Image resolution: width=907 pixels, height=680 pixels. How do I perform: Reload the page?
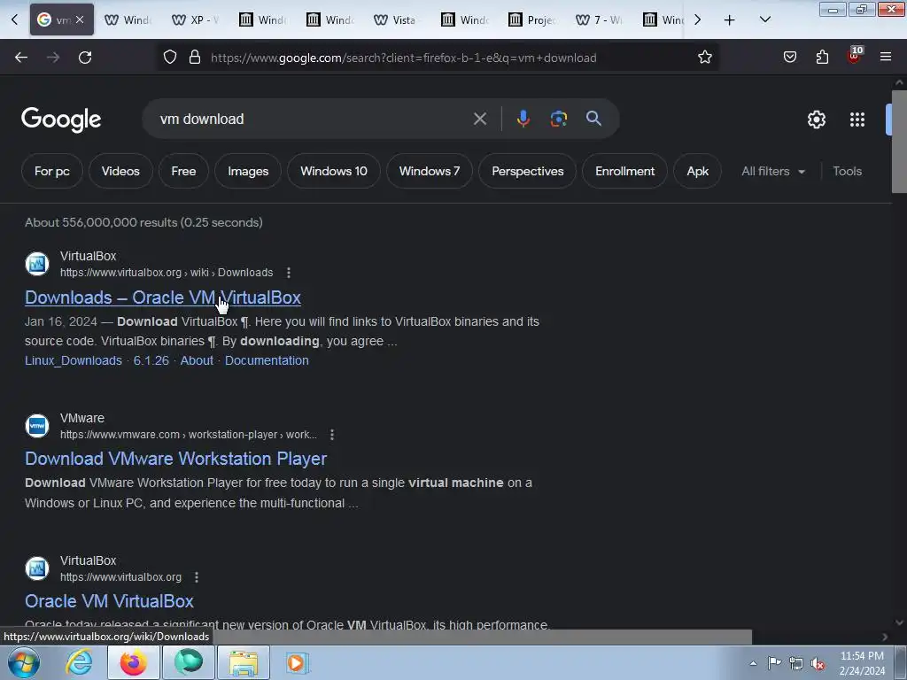click(x=85, y=58)
